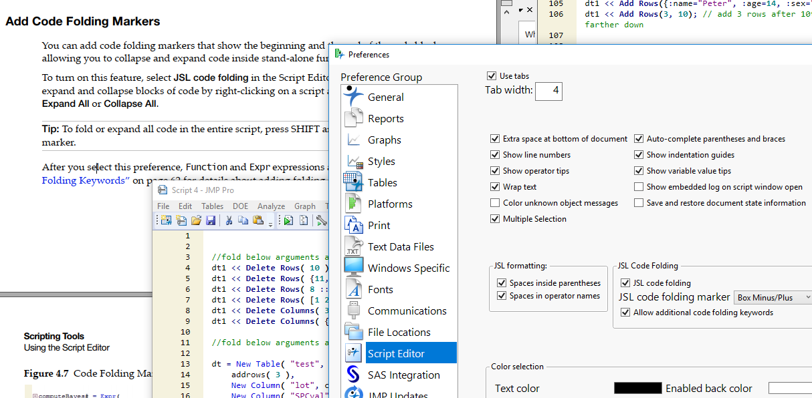The width and height of the screenshot is (812, 398).
Task: Save the script with the toolbar save icon
Action: tap(211, 220)
